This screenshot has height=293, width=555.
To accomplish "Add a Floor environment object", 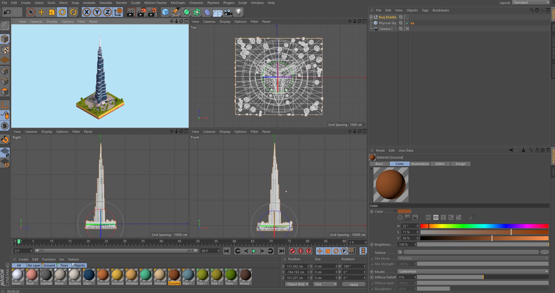I will pyautogui.click(x=218, y=12).
